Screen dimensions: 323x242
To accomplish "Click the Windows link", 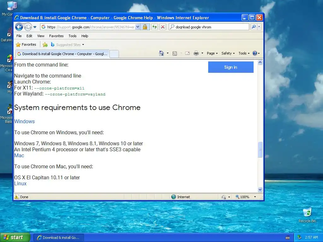I will (x=24, y=121).
